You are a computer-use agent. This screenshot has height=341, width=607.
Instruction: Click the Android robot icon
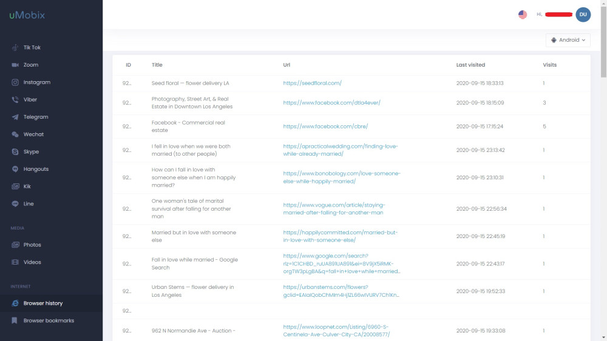pos(554,40)
